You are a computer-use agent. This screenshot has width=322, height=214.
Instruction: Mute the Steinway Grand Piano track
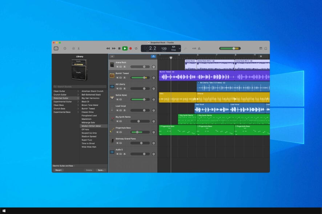[x=117, y=143]
